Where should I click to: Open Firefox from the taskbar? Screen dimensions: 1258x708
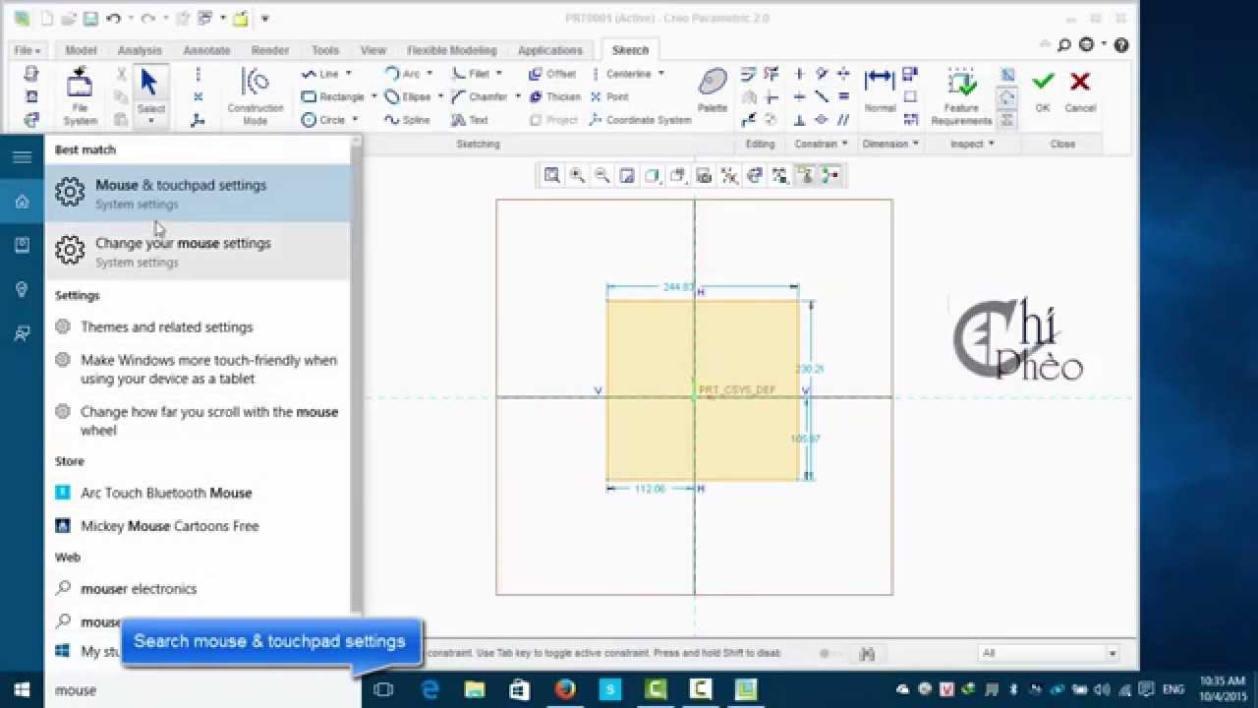click(x=565, y=689)
